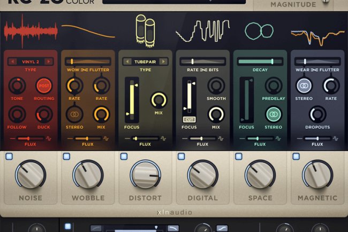Adjust the Rate/Bits balance slider
Screen dimensions: 348x232
coord(202,61)
